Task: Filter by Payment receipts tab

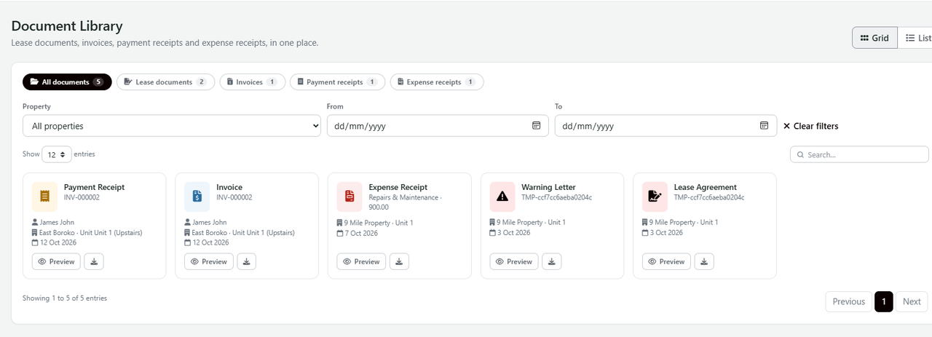Action: pos(338,82)
